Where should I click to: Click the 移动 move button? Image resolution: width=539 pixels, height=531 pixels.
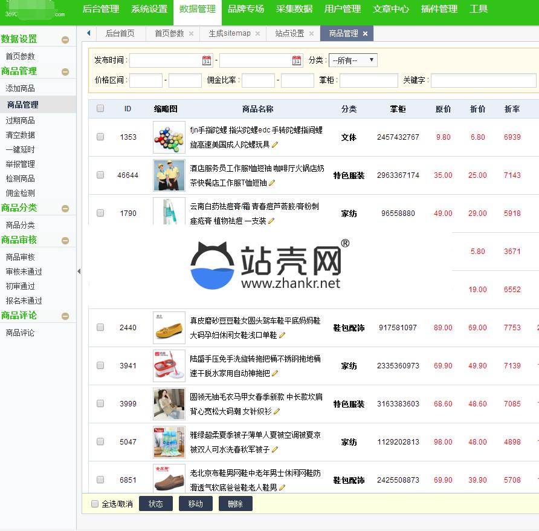click(x=195, y=504)
